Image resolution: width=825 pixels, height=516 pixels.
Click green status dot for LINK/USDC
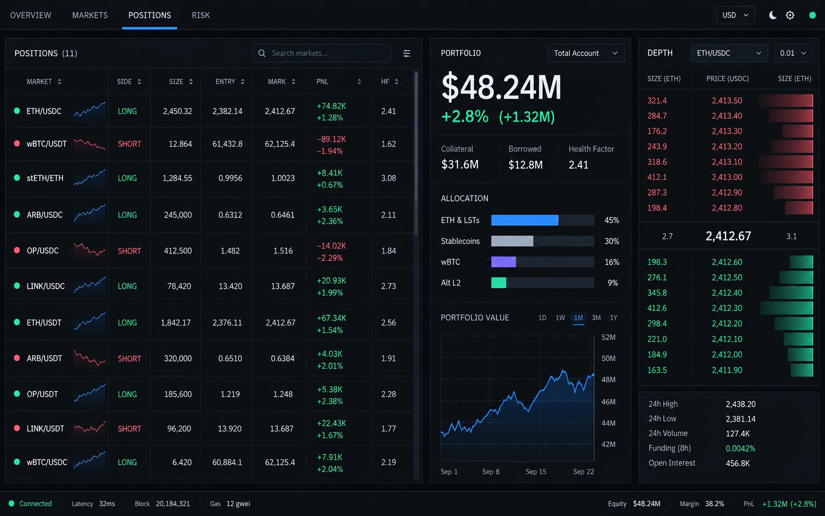coord(16,286)
